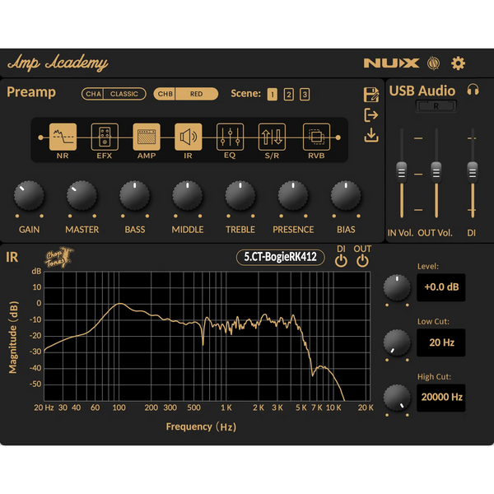This screenshot has height=494, width=494.
Task: Click the CHB Red channel button
Action: [186, 94]
